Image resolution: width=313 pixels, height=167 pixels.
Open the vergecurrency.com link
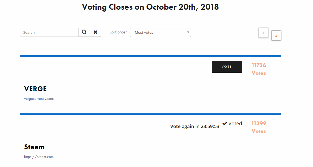[39, 98]
